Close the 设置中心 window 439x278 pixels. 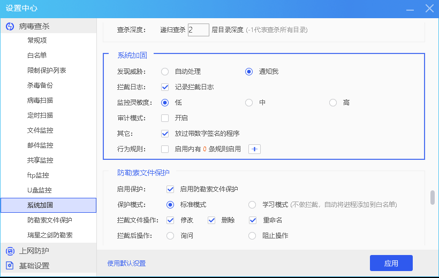[429, 8]
